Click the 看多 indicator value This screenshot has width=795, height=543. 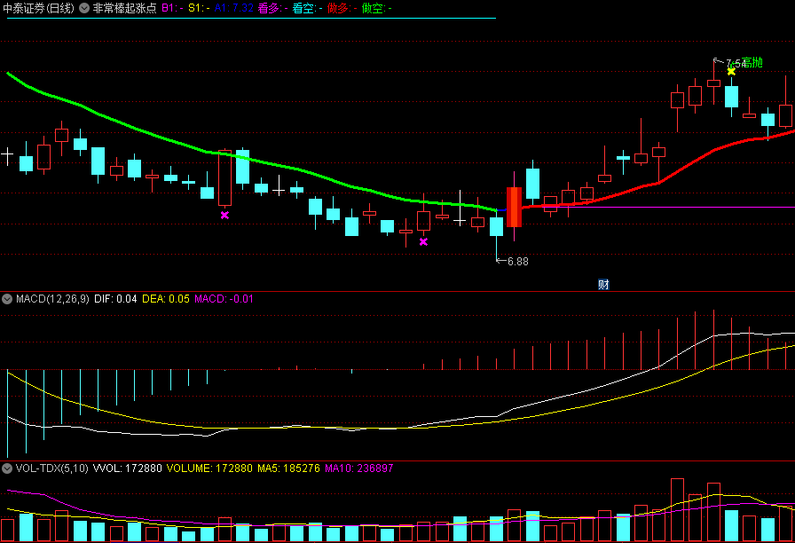272,8
